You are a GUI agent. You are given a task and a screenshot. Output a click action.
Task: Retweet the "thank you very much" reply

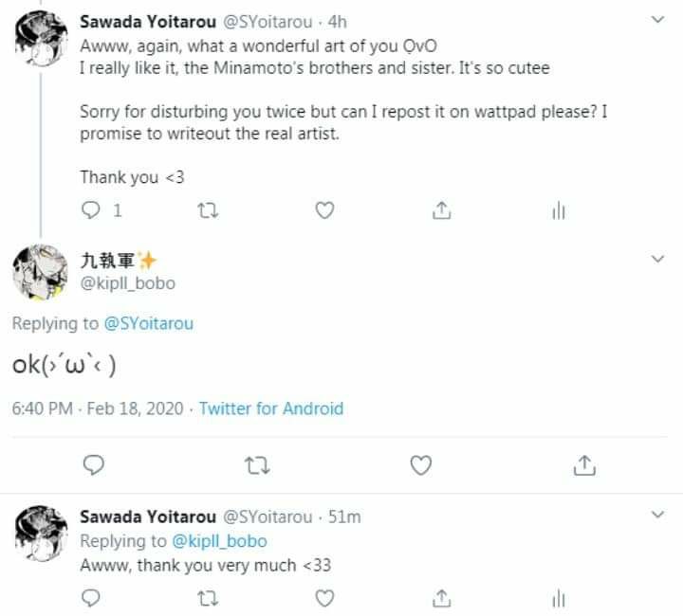(208, 598)
